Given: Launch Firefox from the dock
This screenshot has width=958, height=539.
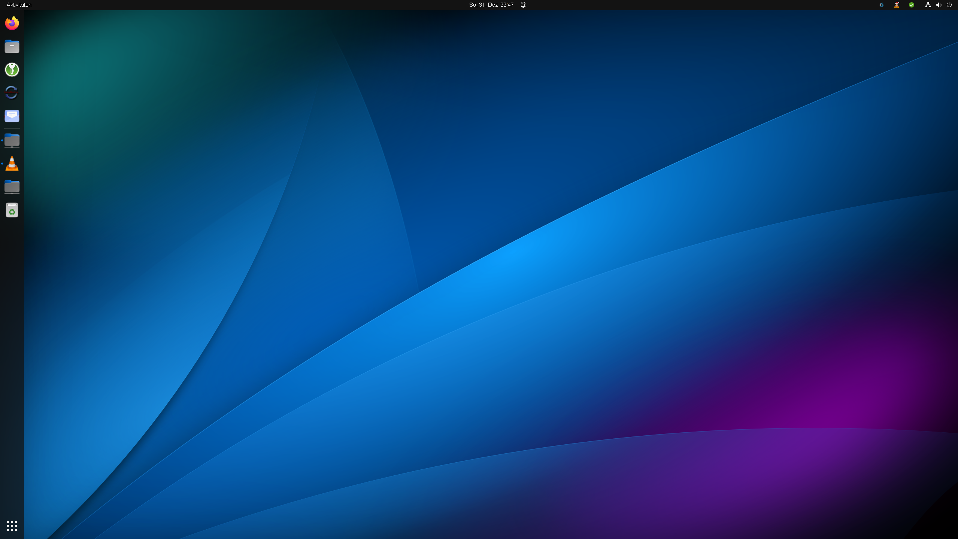Looking at the screenshot, I should point(12,23).
